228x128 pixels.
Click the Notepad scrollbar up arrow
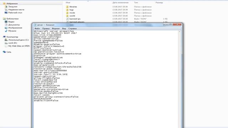(180, 32)
